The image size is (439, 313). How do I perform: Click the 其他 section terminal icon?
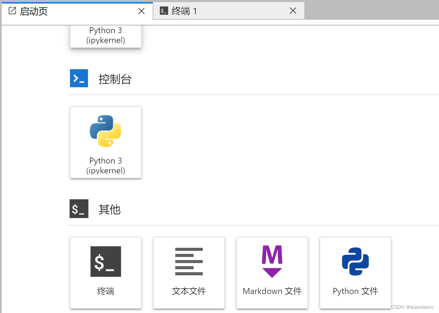(79, 209)
